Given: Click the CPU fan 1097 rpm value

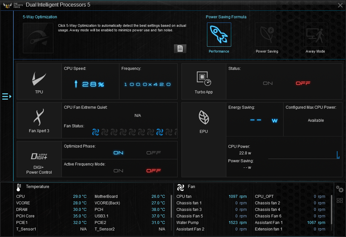Looking at the screenshot, I should point(238,197).
